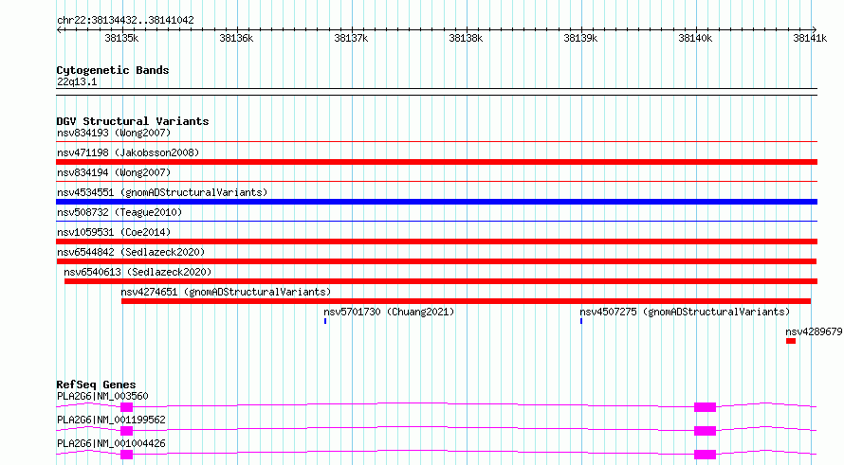Click NM_003560 exon near 38135k
Image resolution: width=844 pixels, height=465 pixels.
[126, 407]
